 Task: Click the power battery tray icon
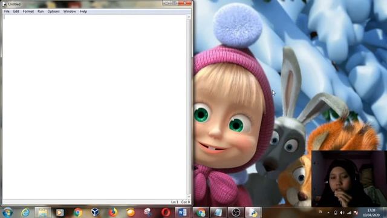(x=336, y=213)
